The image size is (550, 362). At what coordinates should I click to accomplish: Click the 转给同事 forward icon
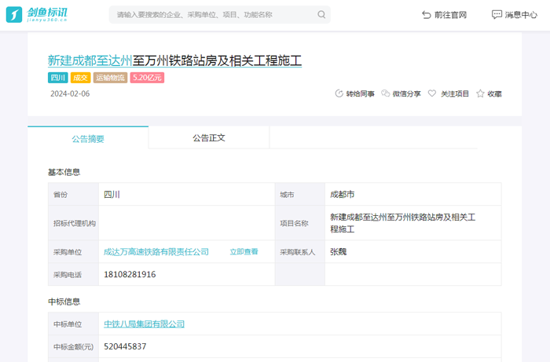coord(339,93)
